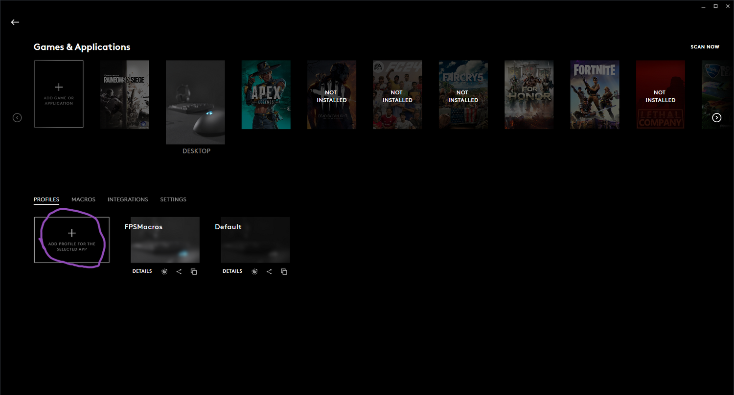
Task: Go back using the top-left arrow
Action: [15, 22]
